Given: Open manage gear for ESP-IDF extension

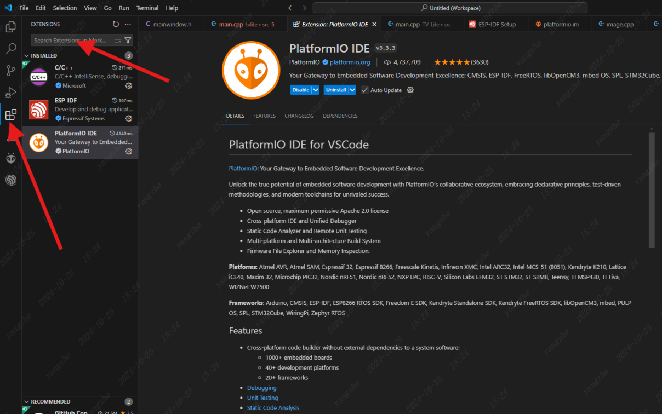Looking at the screenshot, I should 129,119.
